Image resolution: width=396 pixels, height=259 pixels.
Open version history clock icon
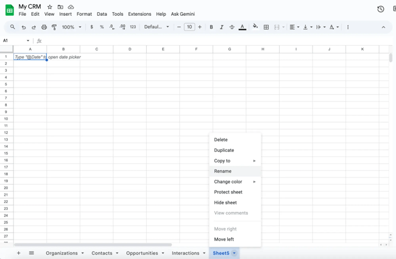(380, 9)
